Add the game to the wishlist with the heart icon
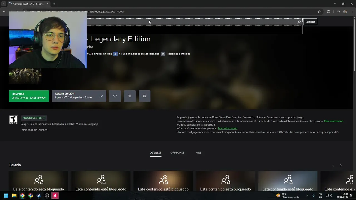The image size is (356, 200). tap(115, 96)
